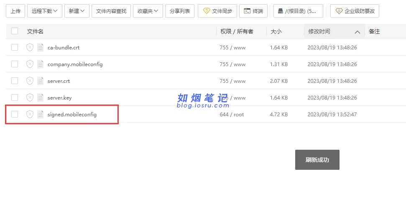
Task: Click the disk icon beside /(根目录)
Action: [x=281, y=11]
